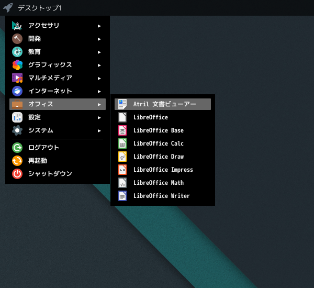Click the rocket launcher icon in the panel
Image resolution: width=314 pixels, height=288 pixels.
[8, 8]
